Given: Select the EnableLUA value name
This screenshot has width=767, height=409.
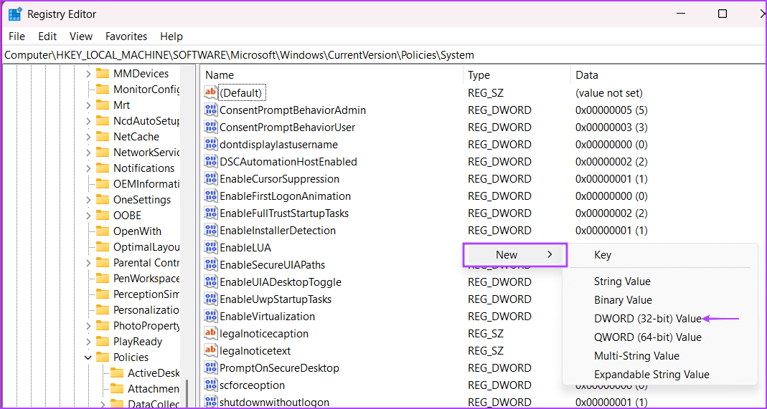Looking at the screenshot, I should coord(245,247).
